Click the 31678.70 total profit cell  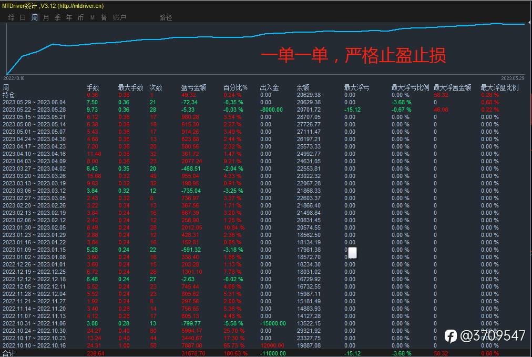(193, 353)
